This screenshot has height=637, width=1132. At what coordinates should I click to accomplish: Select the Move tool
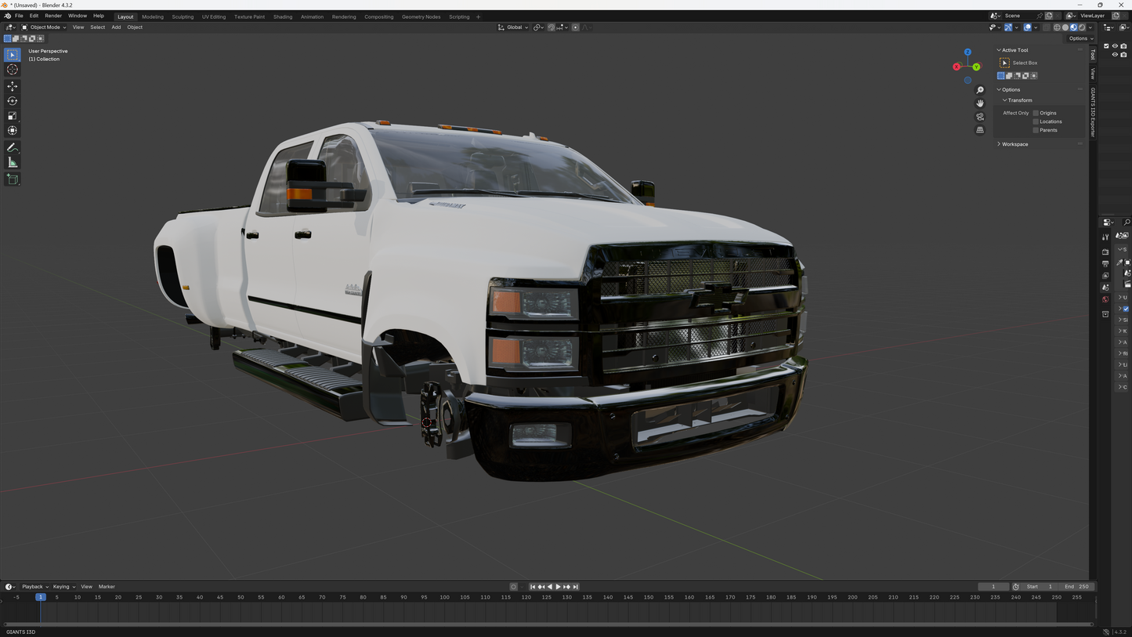point(13,86)
